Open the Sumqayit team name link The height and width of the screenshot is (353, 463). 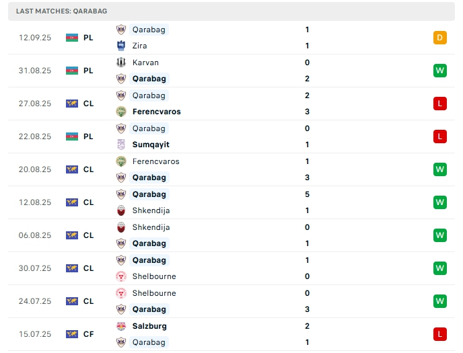coord(151,145)
